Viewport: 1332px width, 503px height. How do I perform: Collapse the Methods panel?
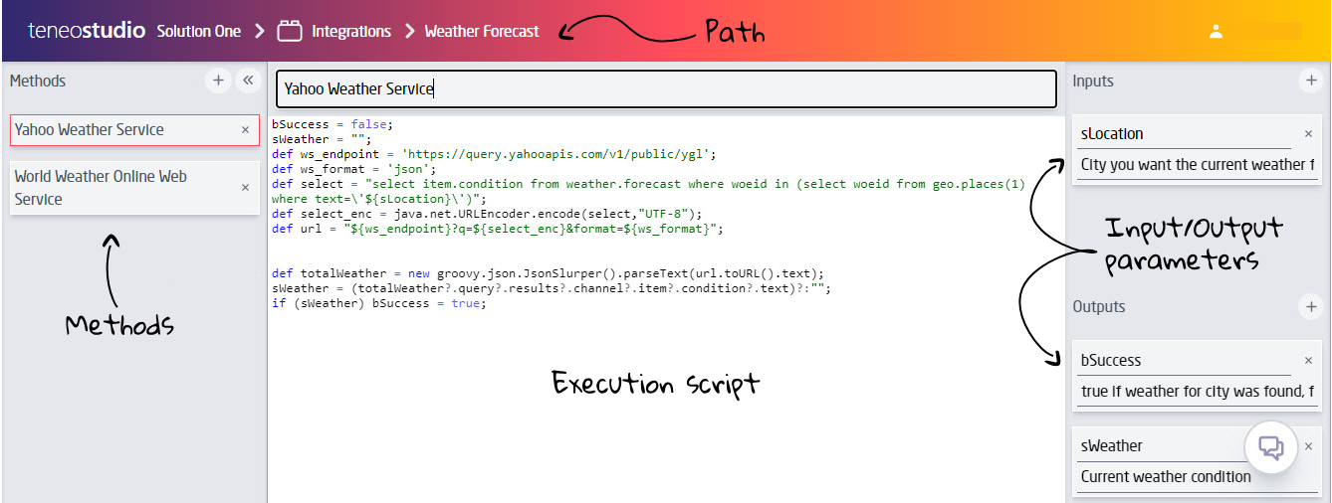(248, 81)
